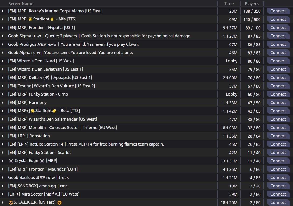Connect to Goob Sigma EU-W server
Screen dimensions: 293x206
point(278,36)
